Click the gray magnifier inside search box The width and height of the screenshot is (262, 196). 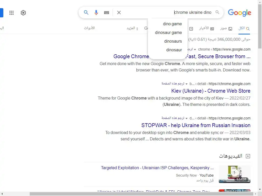217,12
